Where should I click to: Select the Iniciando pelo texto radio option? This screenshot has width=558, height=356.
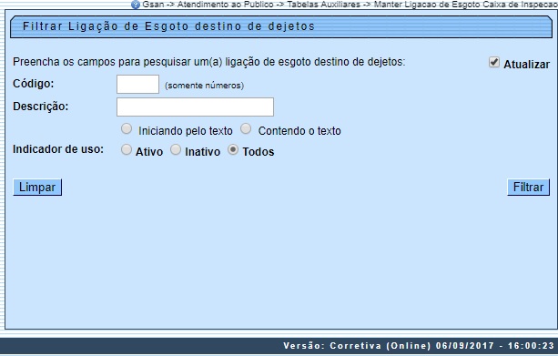tap(127, 129)
